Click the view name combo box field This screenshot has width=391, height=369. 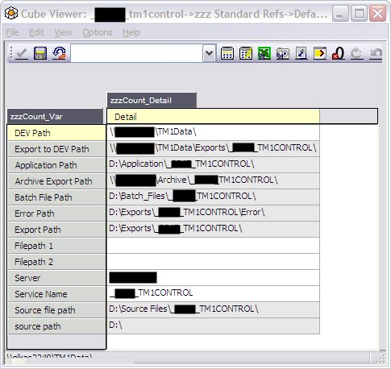coord(137,53)
